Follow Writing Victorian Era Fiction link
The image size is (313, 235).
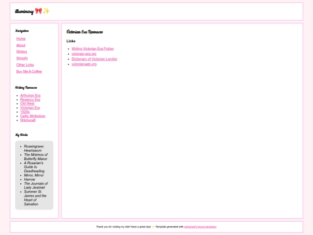(93, 49)
